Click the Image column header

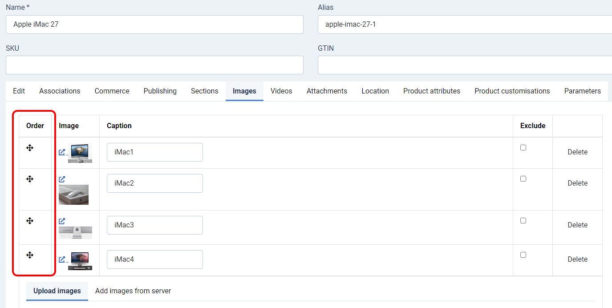coord(69,126)
